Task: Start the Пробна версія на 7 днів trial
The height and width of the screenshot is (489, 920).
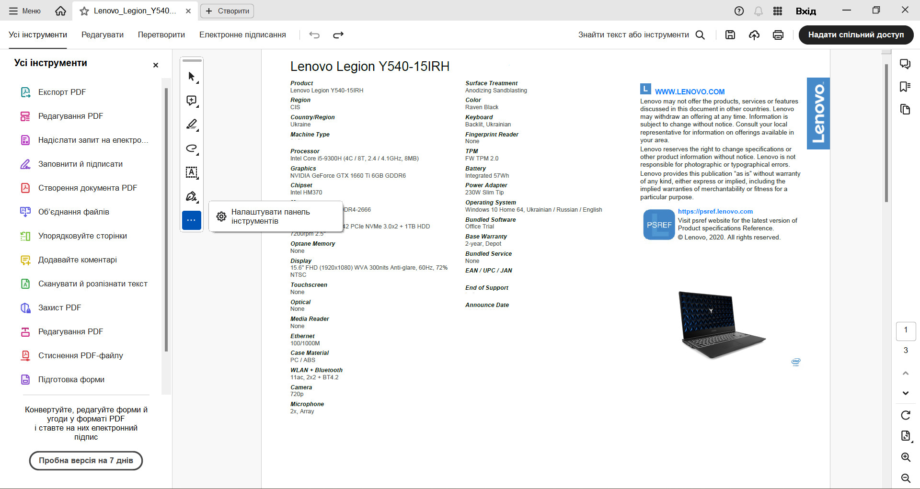Action: (x=86, y=461)
